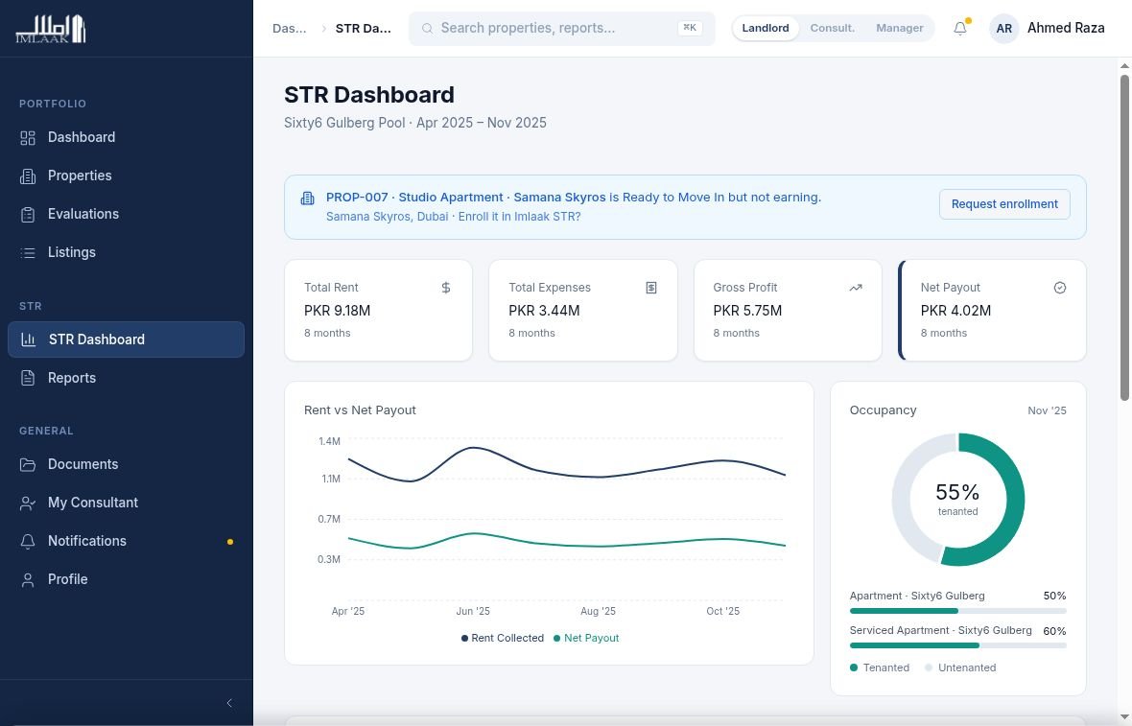
Task: Click the Enroll it in Imlaak STR? text
Action: click(x=519, y=217)
